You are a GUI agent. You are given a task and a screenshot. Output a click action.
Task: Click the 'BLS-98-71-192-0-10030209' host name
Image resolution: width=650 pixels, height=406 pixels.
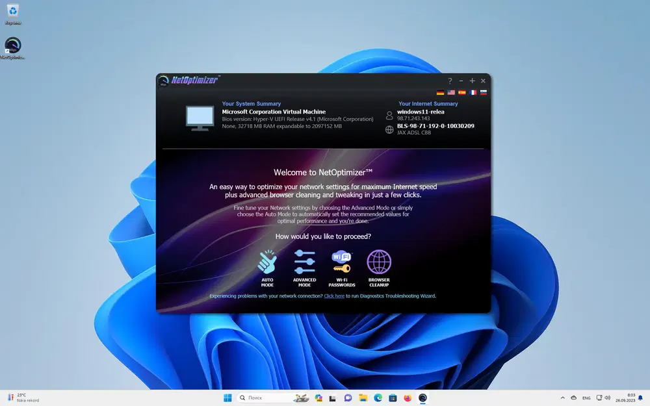pos(435,126)
